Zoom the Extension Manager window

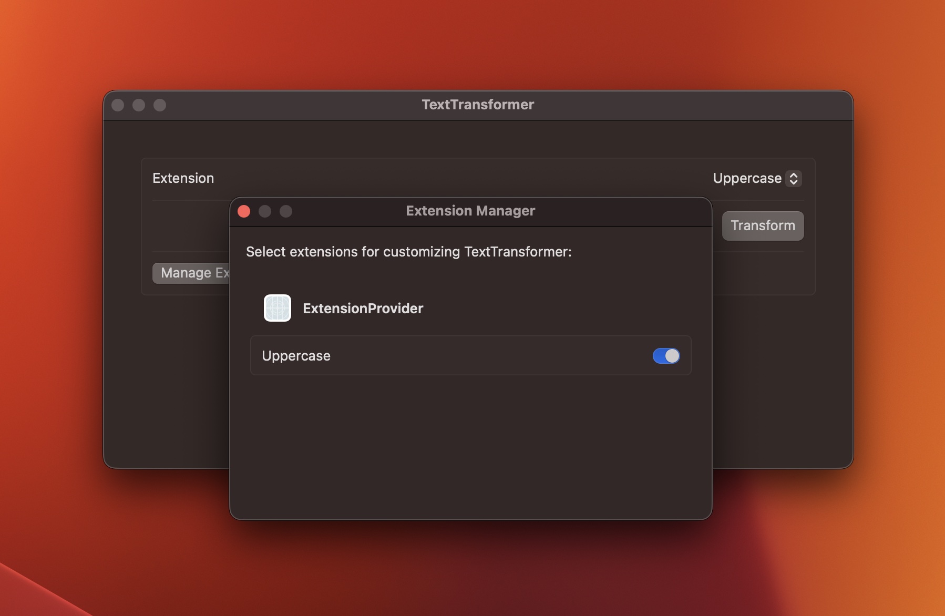(286, 211)
